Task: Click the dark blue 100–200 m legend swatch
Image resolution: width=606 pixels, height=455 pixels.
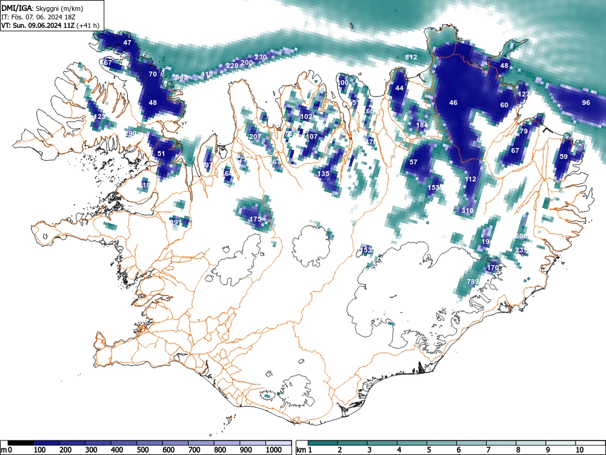Action: pos(47,443)
